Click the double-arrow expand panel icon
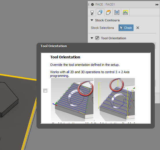 pyautogui.click(x=157, y=5)
